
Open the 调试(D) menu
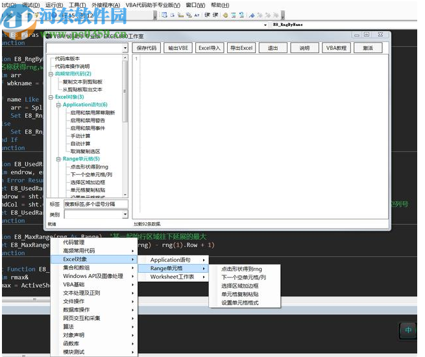(x=31, y=5)
